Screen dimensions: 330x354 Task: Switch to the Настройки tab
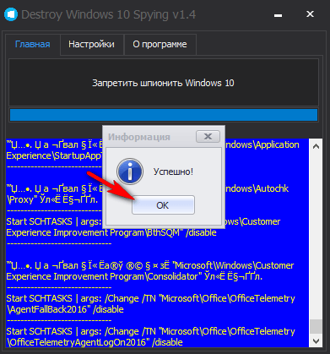[91, 44]
